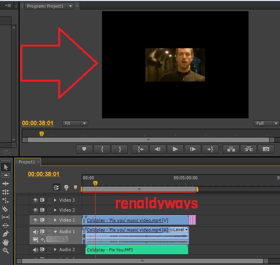
Task: Collapse the Audio 1 track
Action: 55,232
